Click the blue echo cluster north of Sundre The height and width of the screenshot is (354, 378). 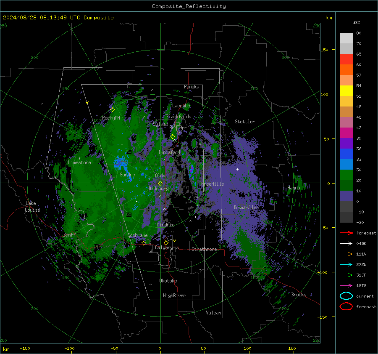click(x=120, y=162)
